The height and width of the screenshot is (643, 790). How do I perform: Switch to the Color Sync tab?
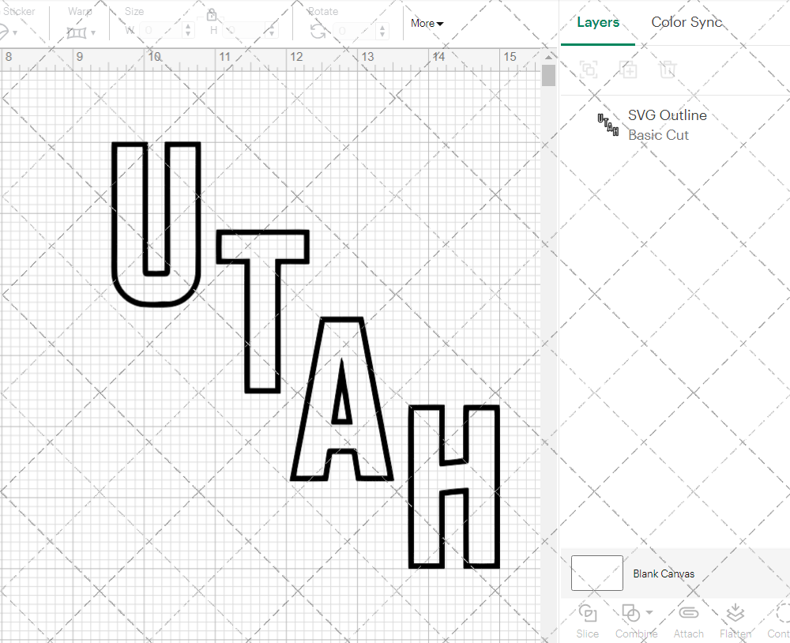687,22
